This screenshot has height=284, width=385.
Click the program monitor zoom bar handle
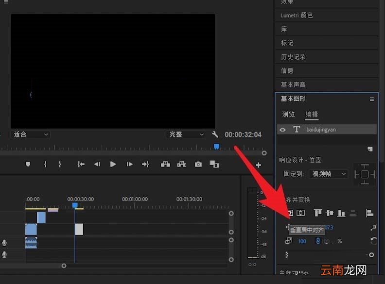[x=264, y=153]
